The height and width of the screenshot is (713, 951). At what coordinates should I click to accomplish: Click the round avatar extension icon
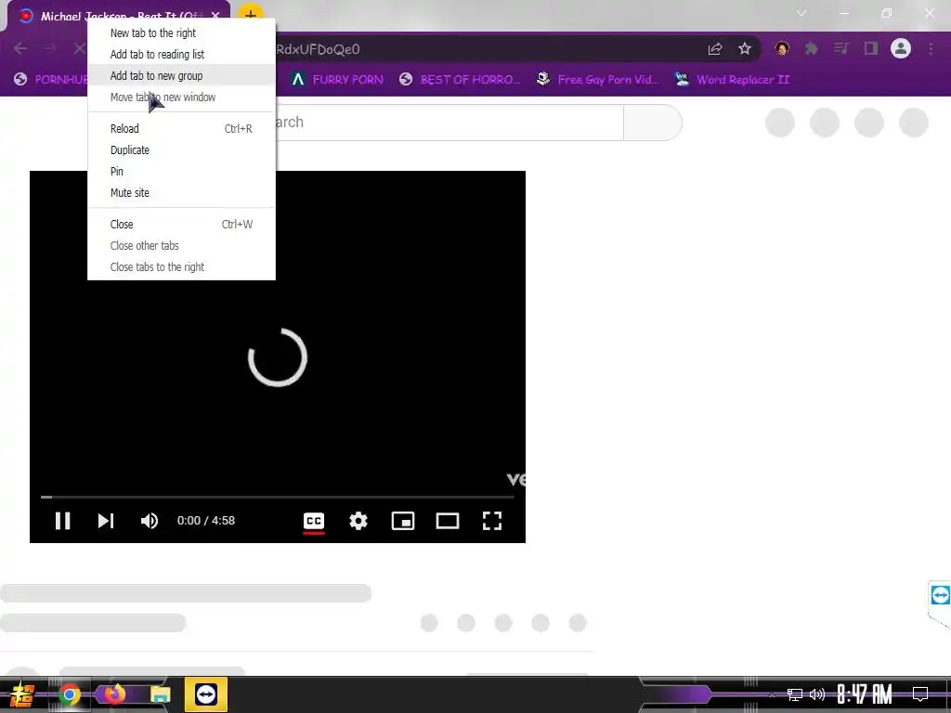click(782, 48)
